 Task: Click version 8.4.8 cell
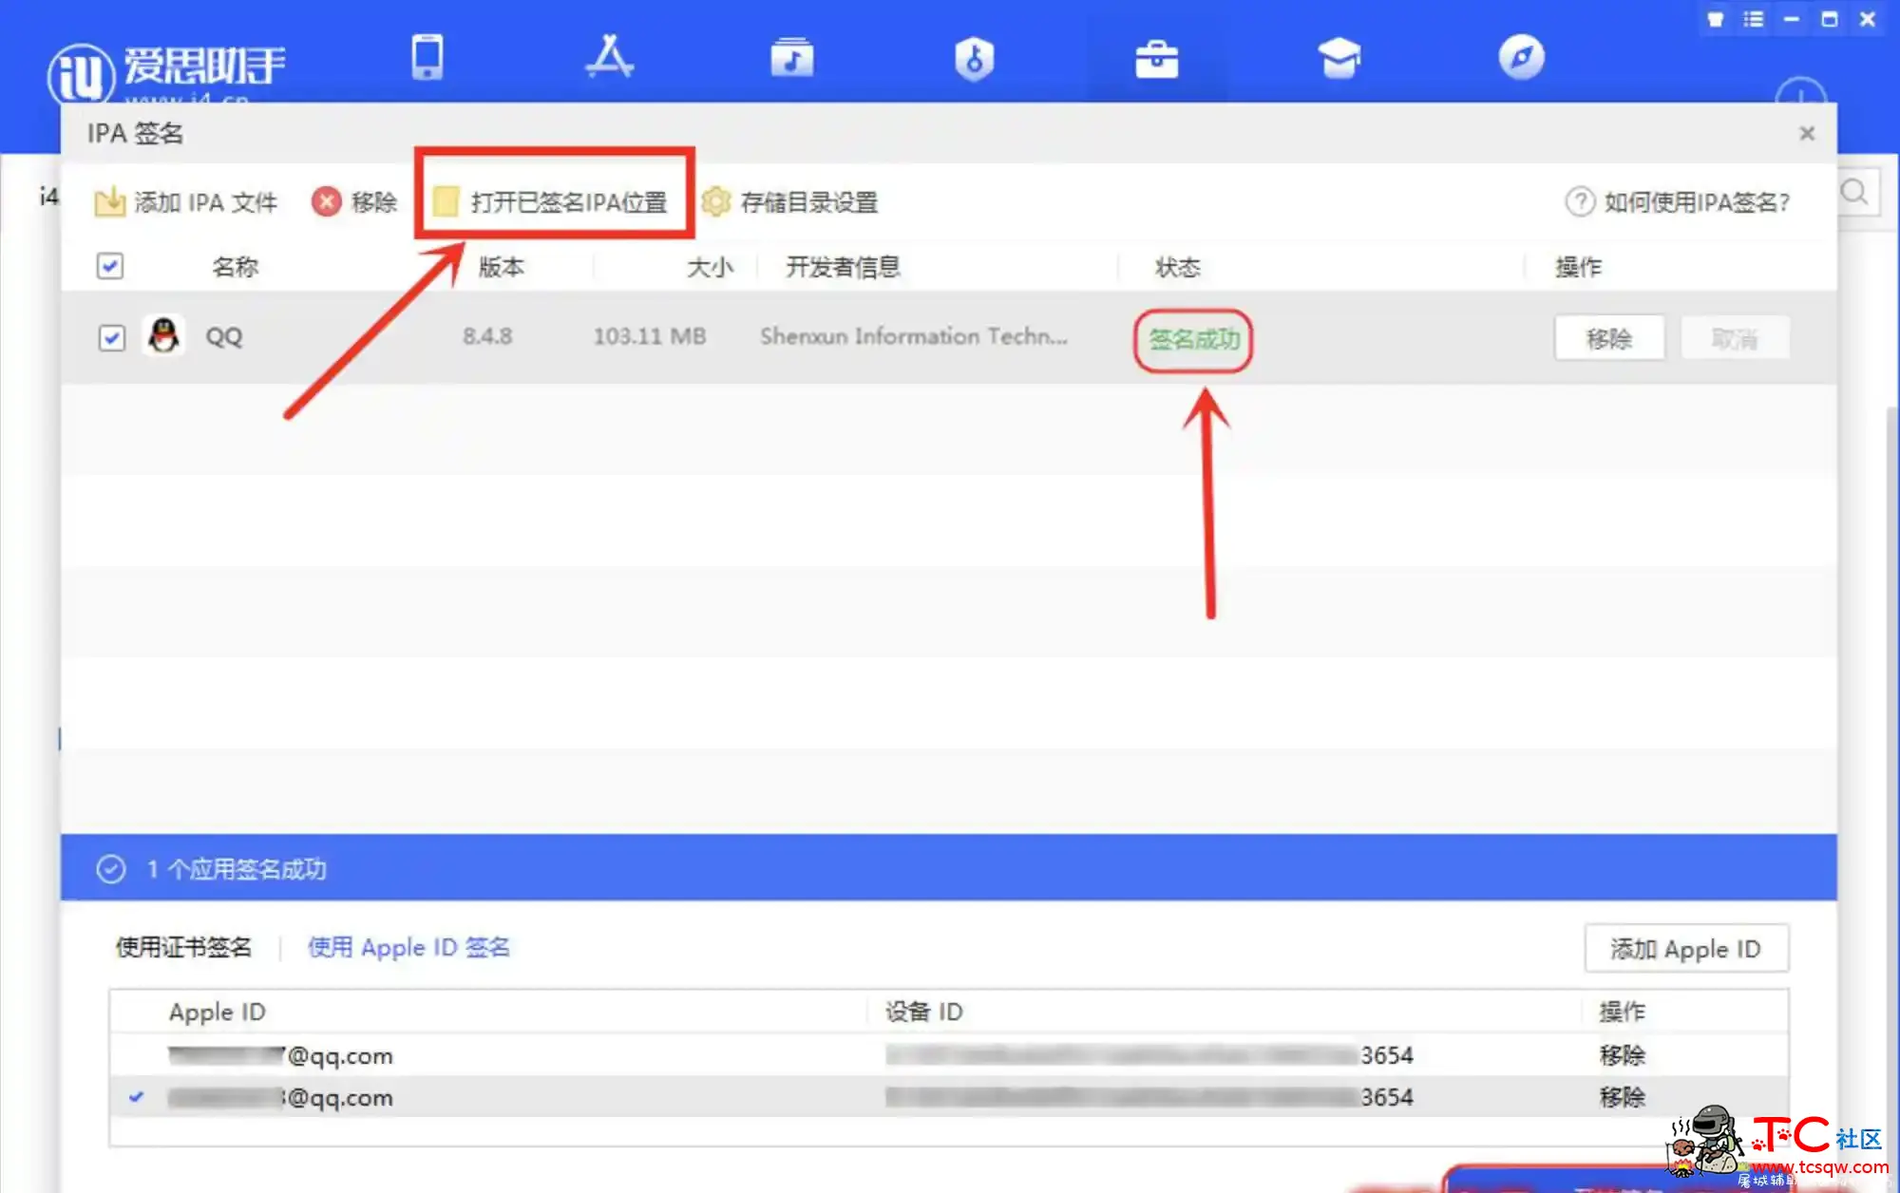tap(487, 336)
